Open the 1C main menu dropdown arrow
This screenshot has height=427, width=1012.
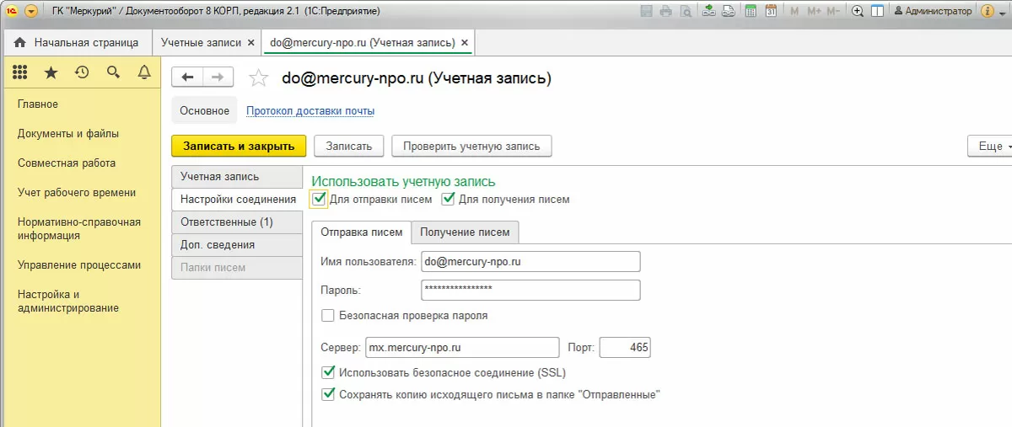click(x=31, y=11)
